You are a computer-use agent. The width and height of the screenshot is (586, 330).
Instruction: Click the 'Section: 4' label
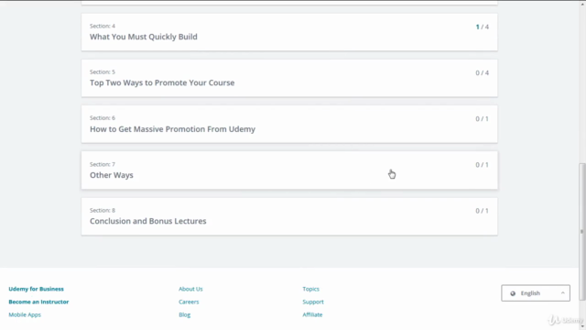click(x=103, y=26)
